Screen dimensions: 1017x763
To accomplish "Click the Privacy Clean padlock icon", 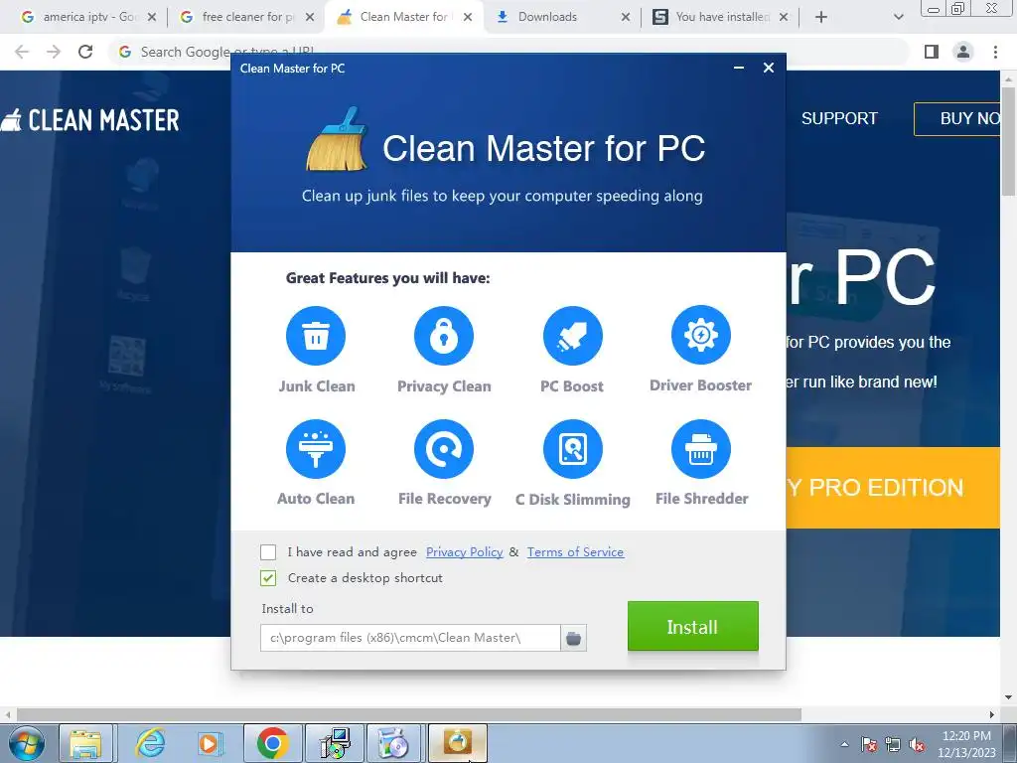I will 444,336.
